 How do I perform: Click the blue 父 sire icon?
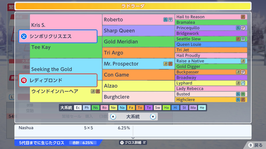click(24, 36)
